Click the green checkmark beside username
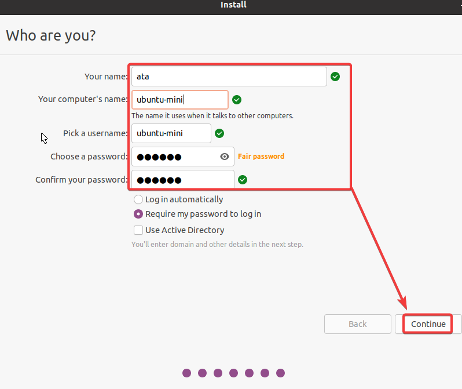Viewport: 462px width, 389px height. 219,133
